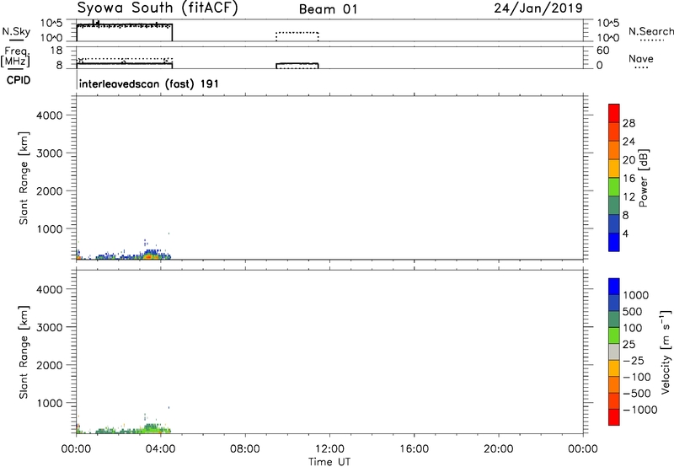Click the red -1000 segment of the Velocity bar

pyautogui.click(x=614, y=417)
